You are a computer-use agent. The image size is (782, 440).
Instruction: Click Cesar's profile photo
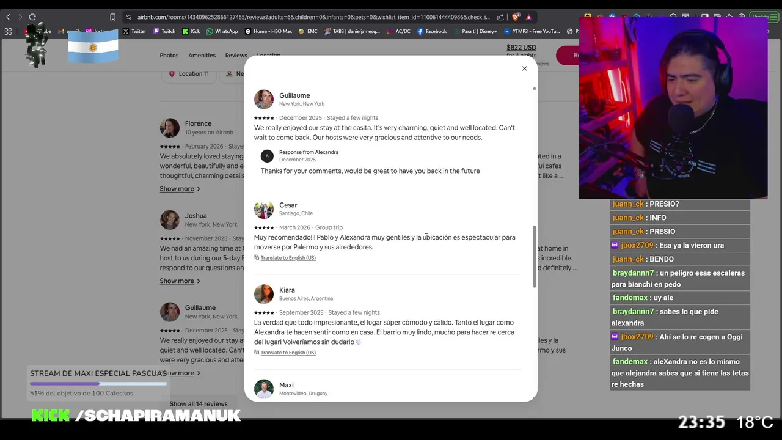(264, 209)
